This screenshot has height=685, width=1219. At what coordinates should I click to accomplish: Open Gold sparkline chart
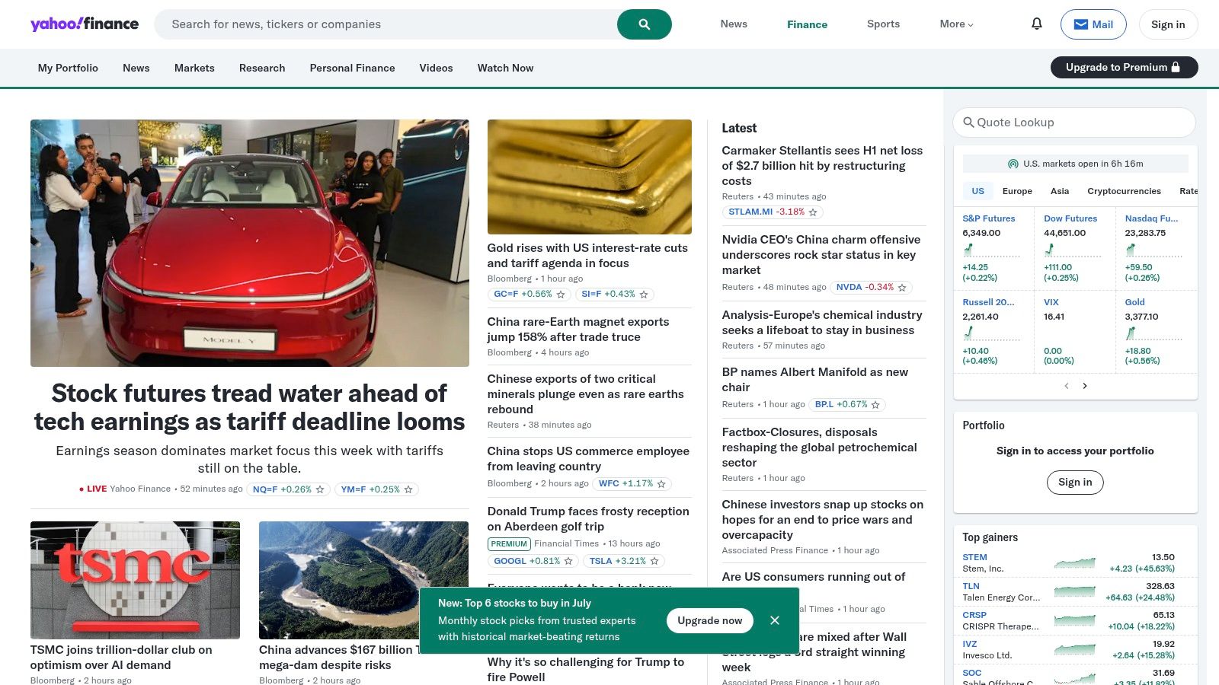click(x=1153, y=333)
